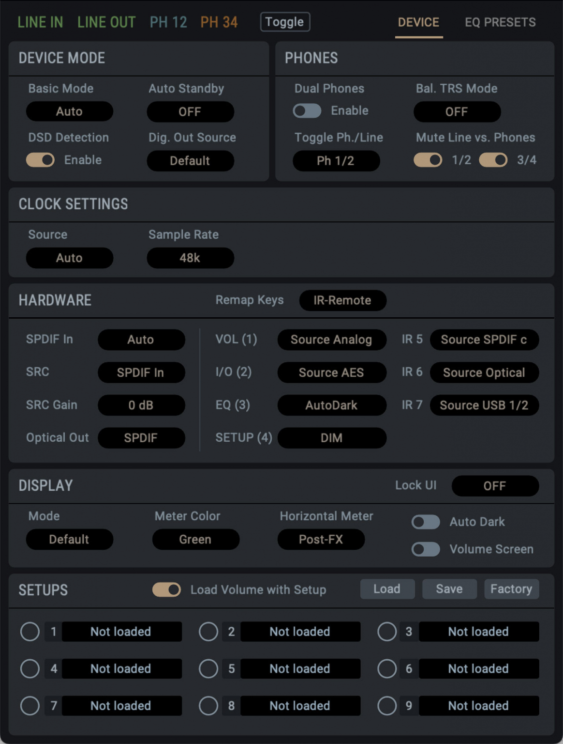Open the SPDIF In dropdown
Image resolution: width=563 pixels, height=744 pixels.
[x=141, y=340]
